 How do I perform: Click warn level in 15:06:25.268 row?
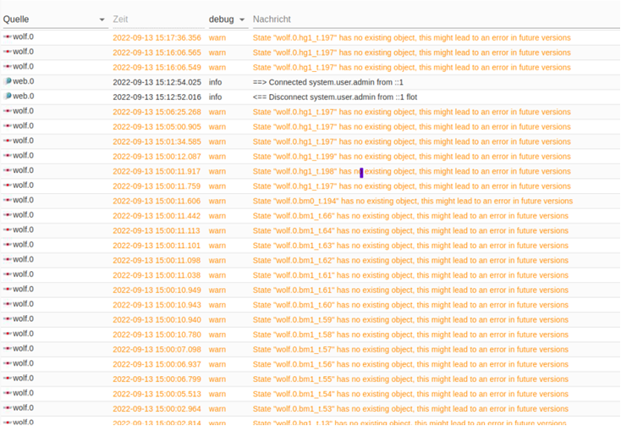pos(217,112)
